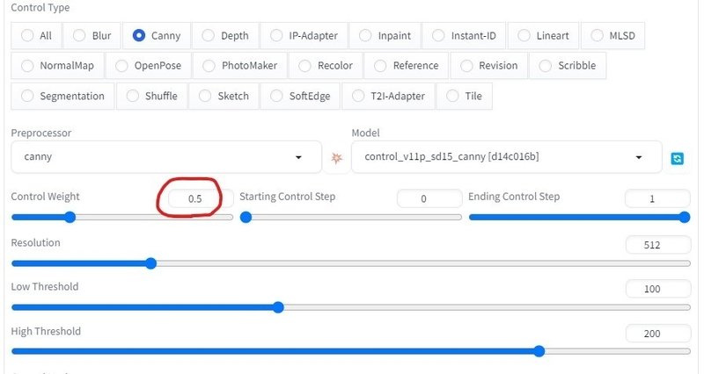Switch control type to Inpaint
The image size is (704, 374).
pyautogui.click(x=385, y=36)
